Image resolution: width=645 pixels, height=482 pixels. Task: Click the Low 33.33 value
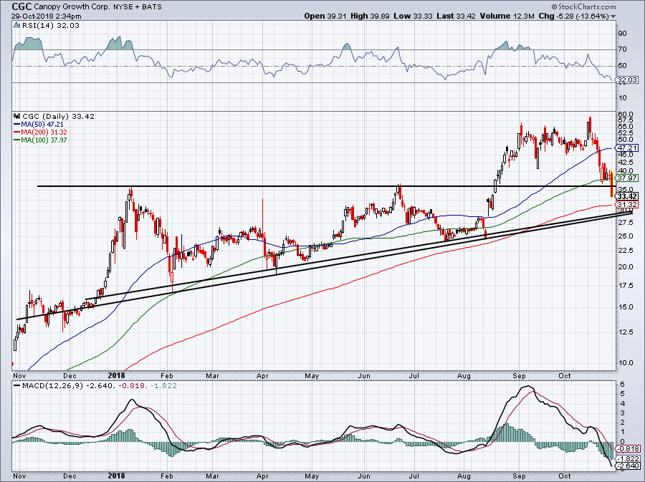point(413,16)
